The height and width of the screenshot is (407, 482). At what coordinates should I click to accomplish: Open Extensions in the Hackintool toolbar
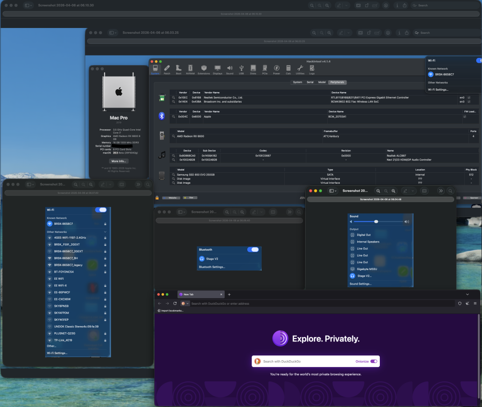point(204,69)
